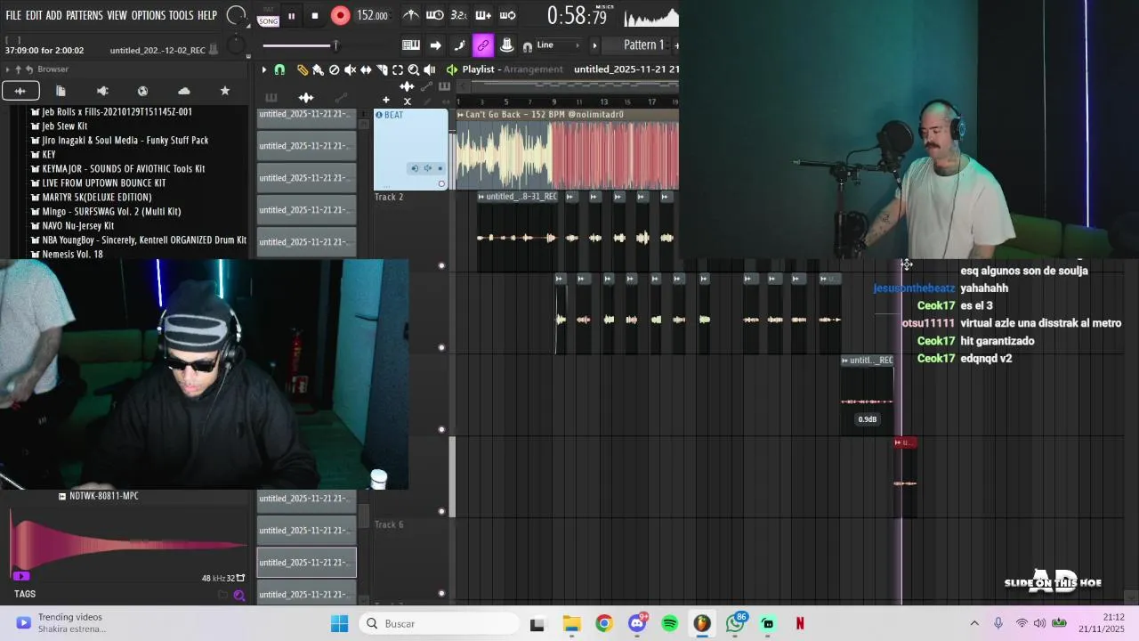Image resolution: width=1139 pixels, height=641 pixels.
Task: Open browser files tab icon
Action: pyautogui.click(x=61, y=91)
